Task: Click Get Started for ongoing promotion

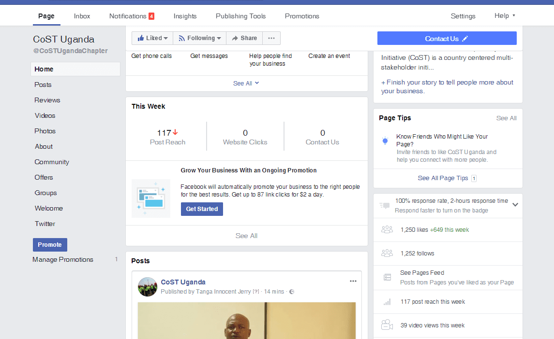Action: pos(202,209)
